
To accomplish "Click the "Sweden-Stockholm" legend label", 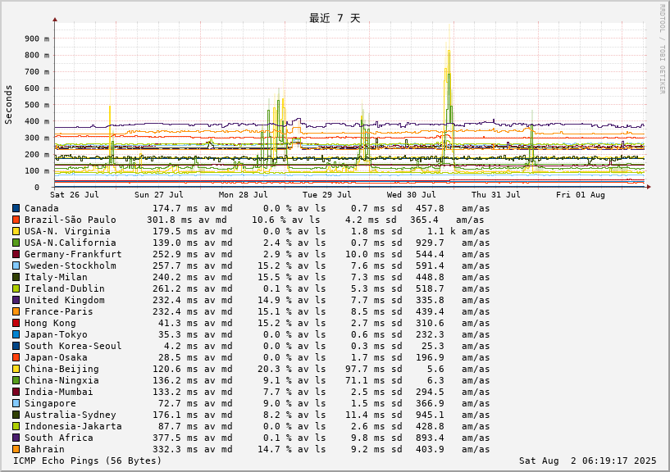I will coord(70,265).
